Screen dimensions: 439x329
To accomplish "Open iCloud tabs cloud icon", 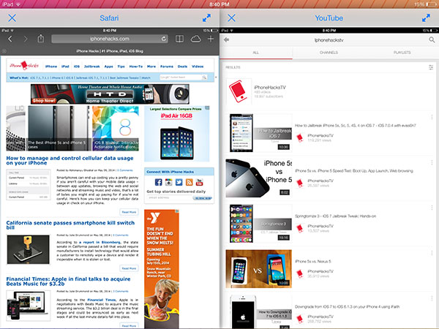I will tap(195, 39).
